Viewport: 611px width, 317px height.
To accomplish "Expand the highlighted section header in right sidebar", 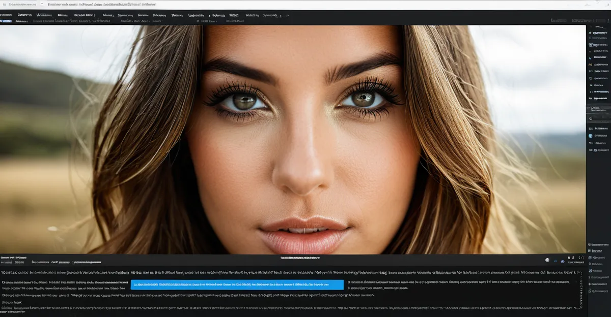I will pyautogui.click(x=599, y=108).
